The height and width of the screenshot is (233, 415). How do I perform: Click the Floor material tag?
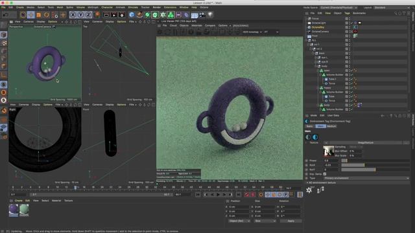pos(355,36)
